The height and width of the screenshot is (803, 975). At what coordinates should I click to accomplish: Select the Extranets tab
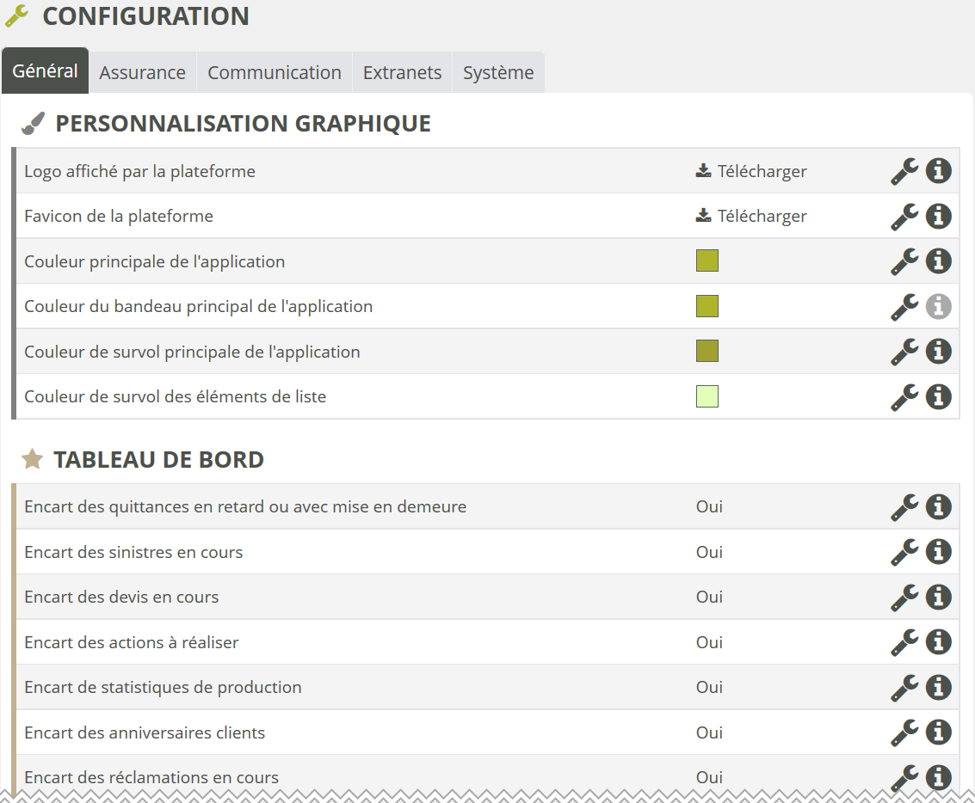402,73
